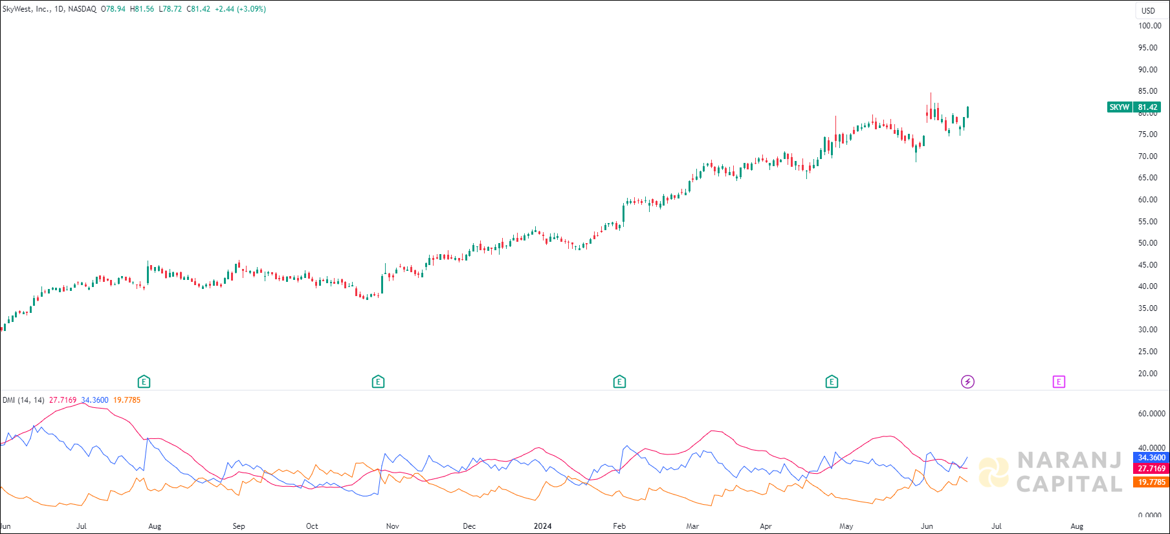1170x534 pixels.
Task: Click the NASDAQ exchange label
Action: click(82, 9)
